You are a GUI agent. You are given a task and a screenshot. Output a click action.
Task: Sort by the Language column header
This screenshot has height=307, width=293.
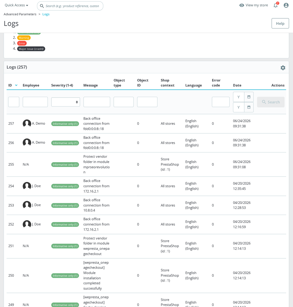(x=194, y=85)
